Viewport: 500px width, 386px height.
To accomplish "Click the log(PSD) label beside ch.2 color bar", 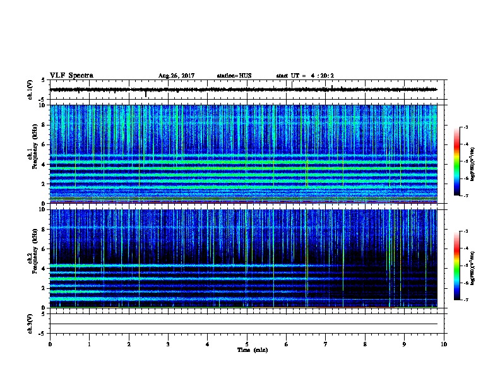I will click(472, 269).
